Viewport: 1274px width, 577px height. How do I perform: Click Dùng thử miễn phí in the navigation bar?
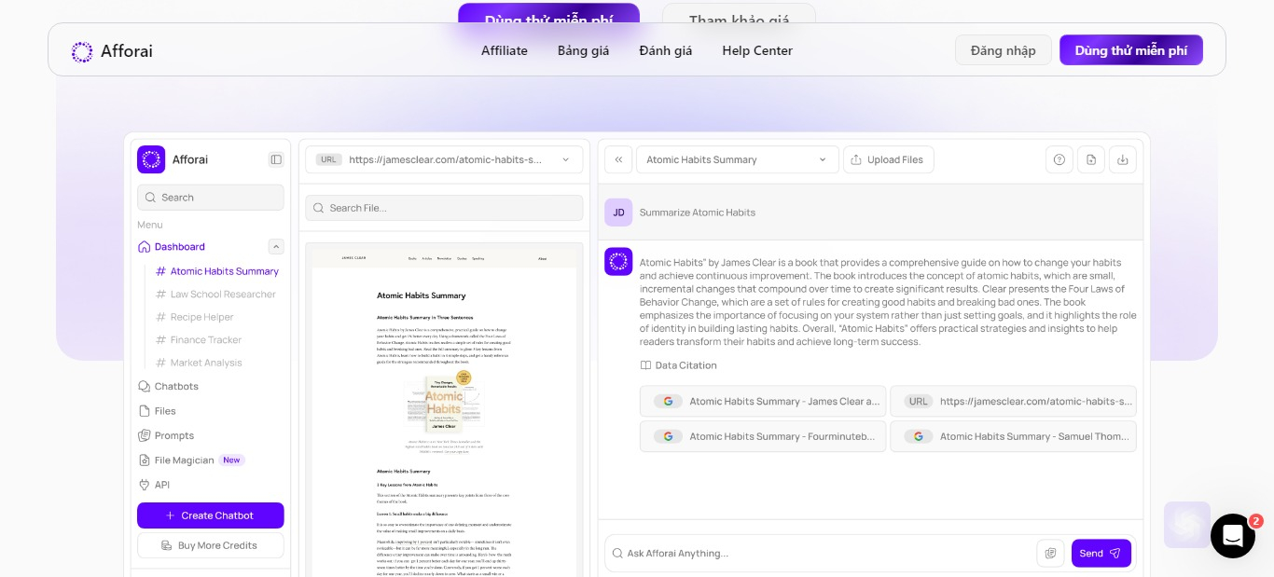1131,50
